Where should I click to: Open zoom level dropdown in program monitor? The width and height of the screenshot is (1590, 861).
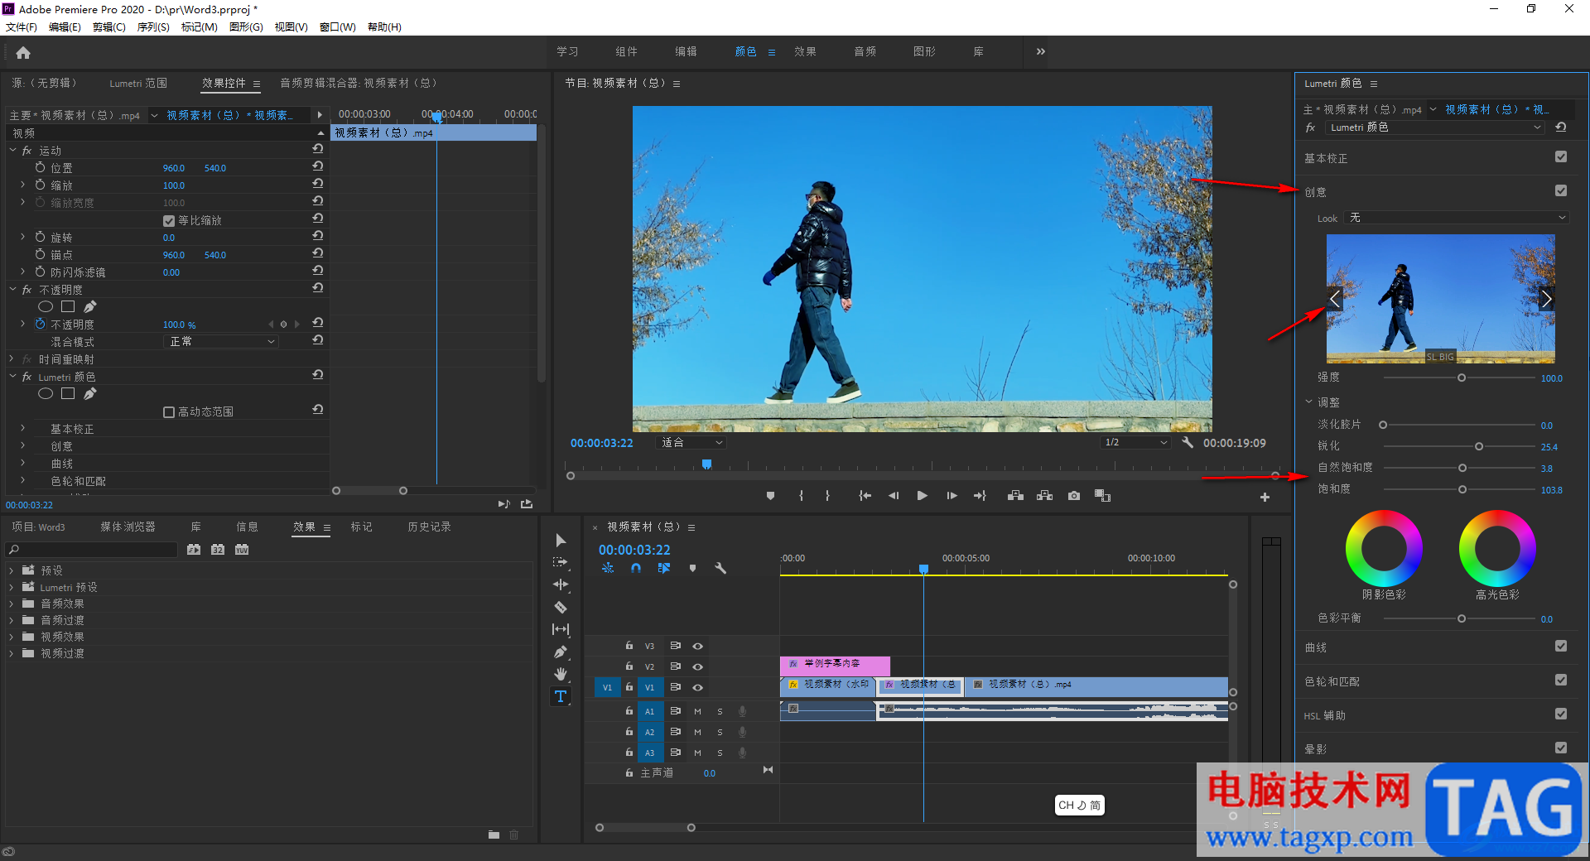[692, 443]
